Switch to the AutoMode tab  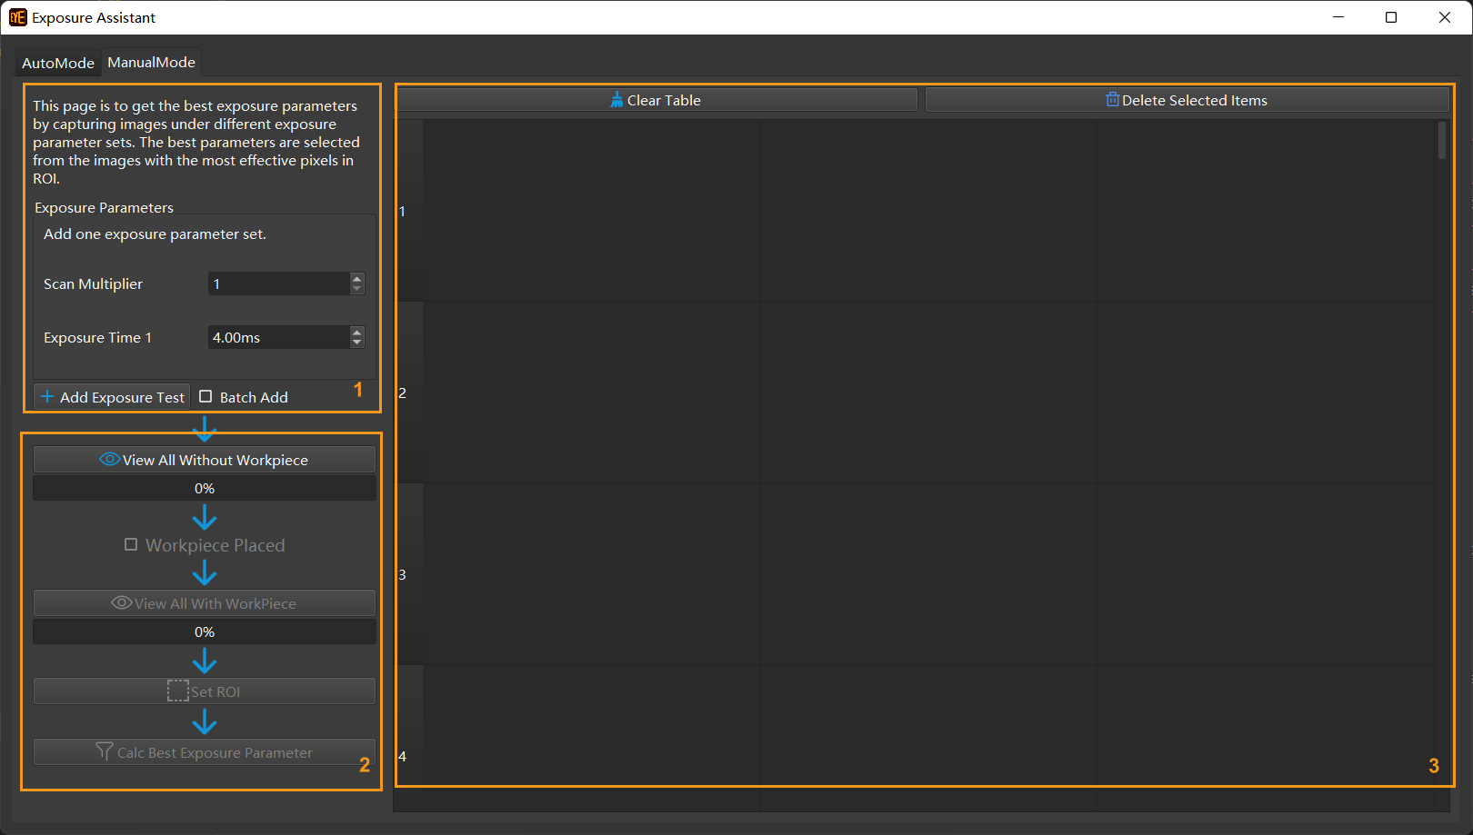tap(58, 63)
